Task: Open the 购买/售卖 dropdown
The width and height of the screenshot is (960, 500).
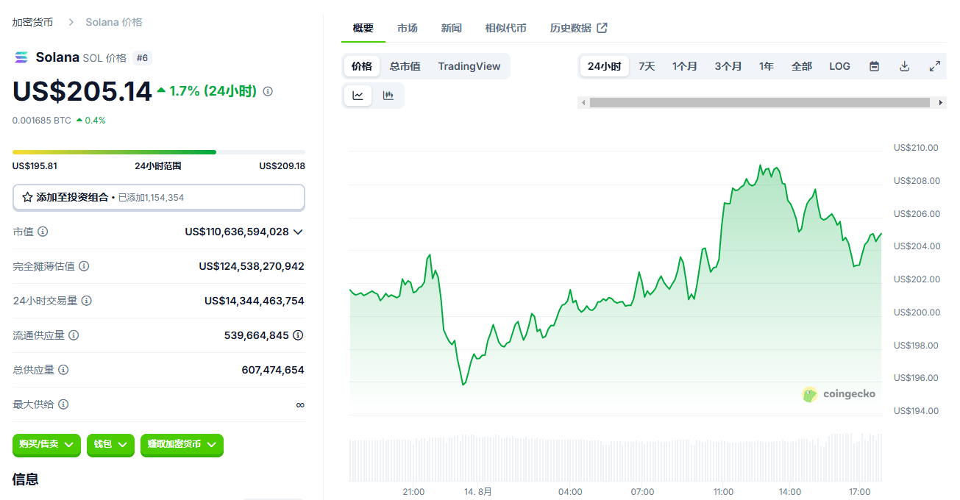Action: pos(47,444)
